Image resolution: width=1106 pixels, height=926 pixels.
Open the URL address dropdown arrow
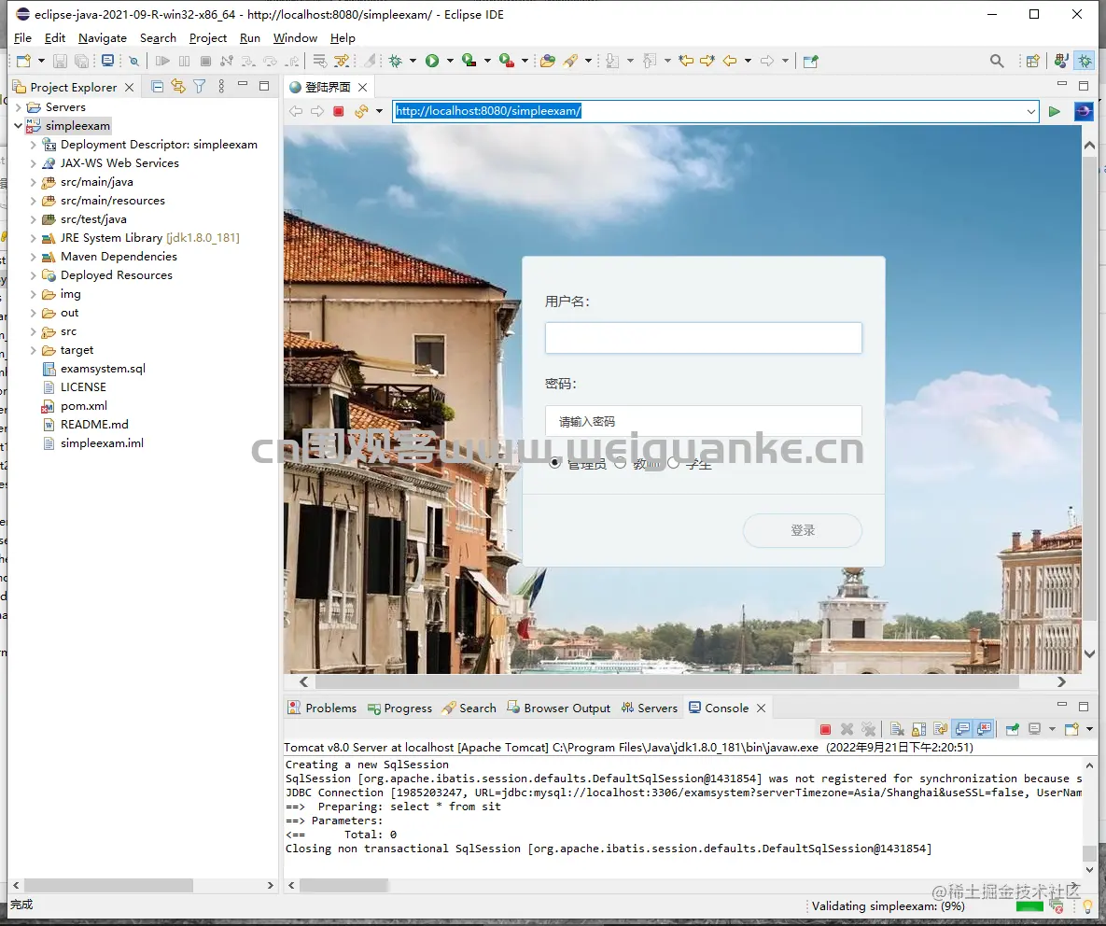pyautogui.click(x=1030, y=111)
